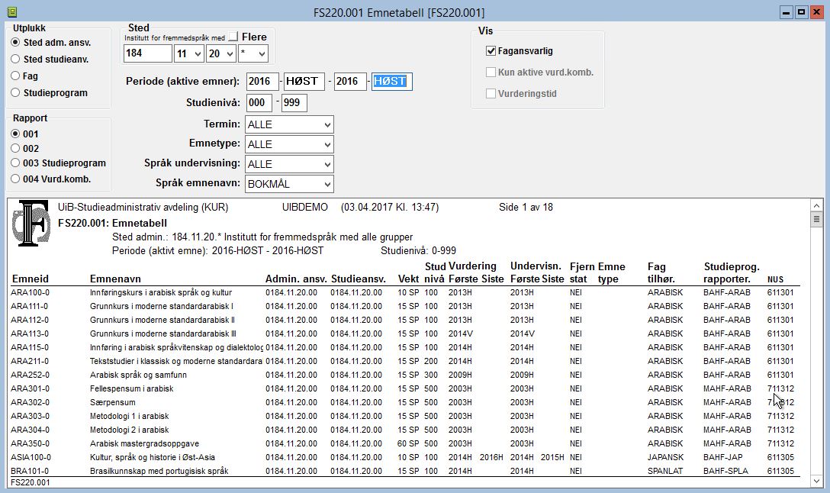This screenshot has width=830, height=493.
Task: Click 'Metodologi 1 i arabisk' course name
Action: [130, 417]
